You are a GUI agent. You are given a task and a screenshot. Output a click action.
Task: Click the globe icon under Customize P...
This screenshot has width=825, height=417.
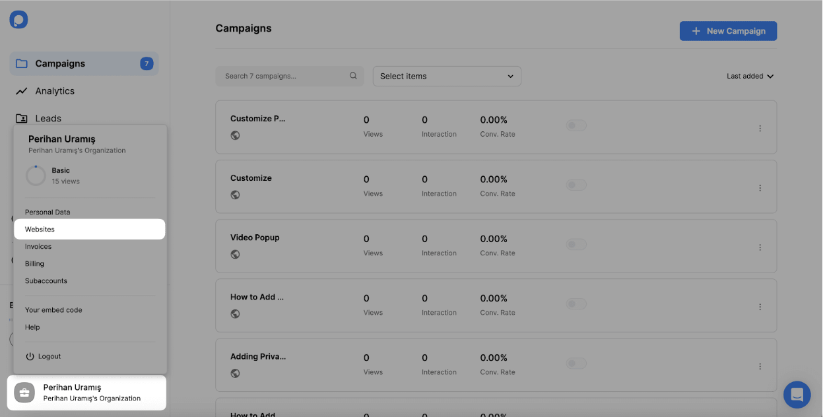pos(235,135)
